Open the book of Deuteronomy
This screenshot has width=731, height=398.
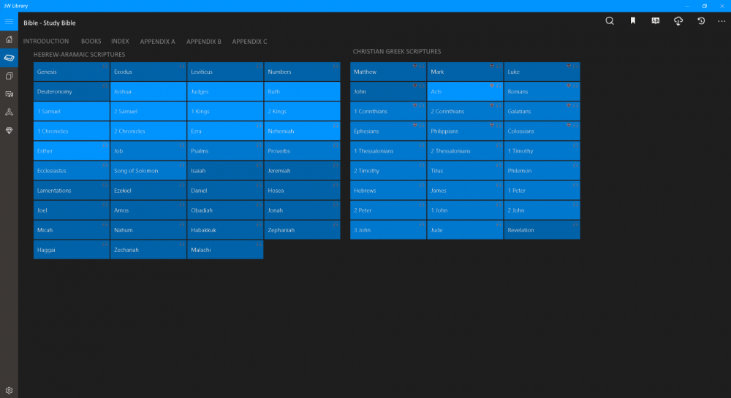(x=72, y=92)
